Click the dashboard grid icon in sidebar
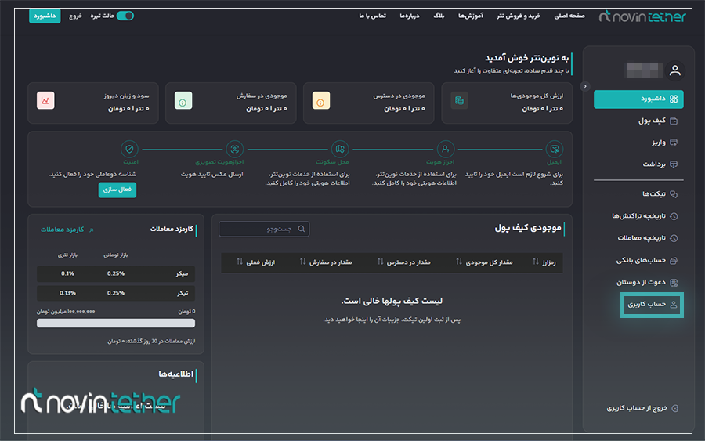Screen dimensions: 705x441 point(674,99)
